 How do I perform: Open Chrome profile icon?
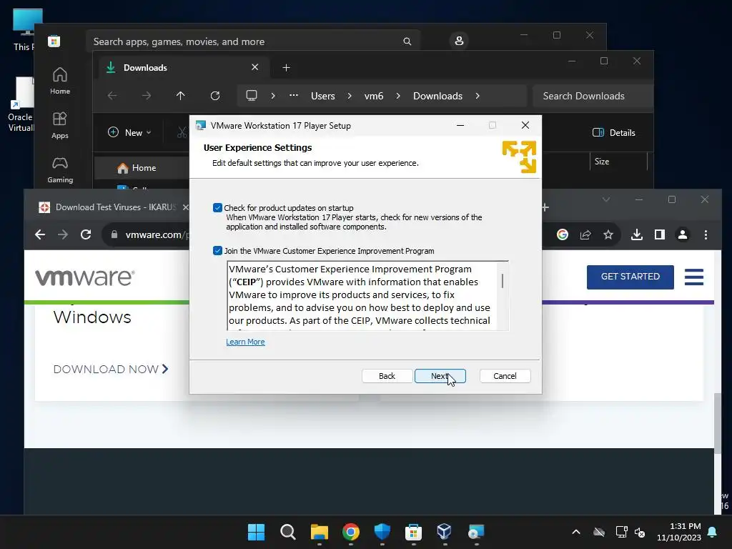click(x=683, y=234)
